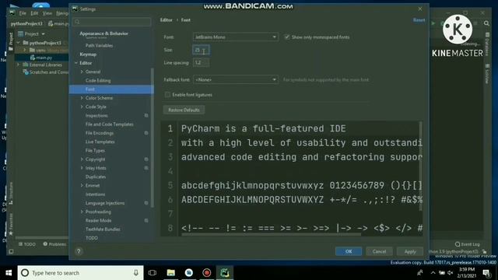Open the Edit menu in PyCharm
This screenshot has height=280, width=498.
[34, 13]
